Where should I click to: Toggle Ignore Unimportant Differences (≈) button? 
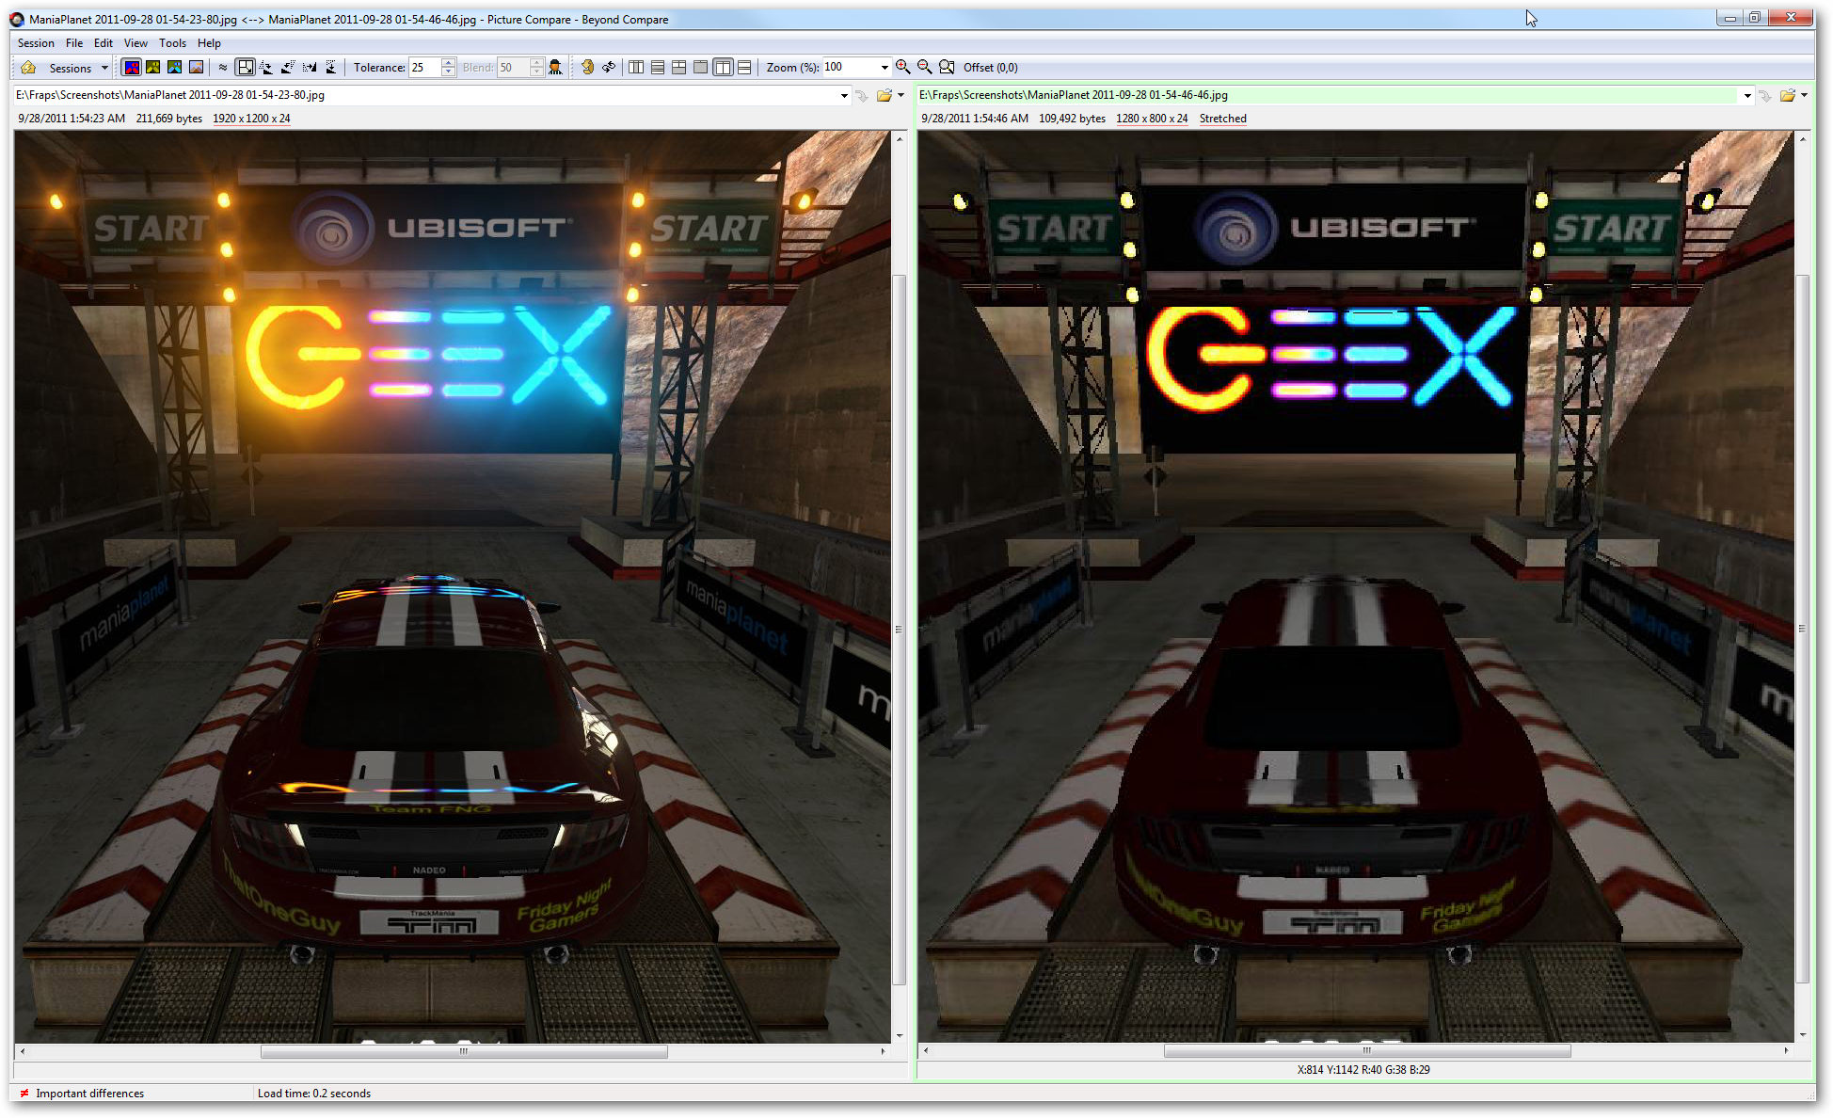tap(223, 68)
